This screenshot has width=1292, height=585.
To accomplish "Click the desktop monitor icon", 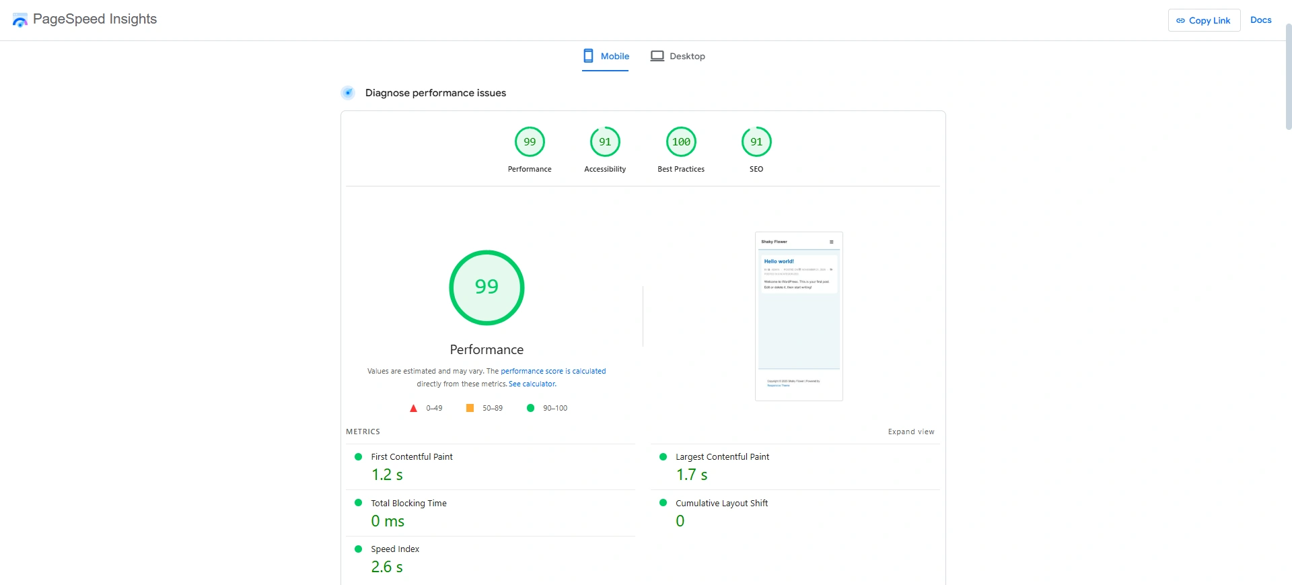I will [x=657, y=56].
